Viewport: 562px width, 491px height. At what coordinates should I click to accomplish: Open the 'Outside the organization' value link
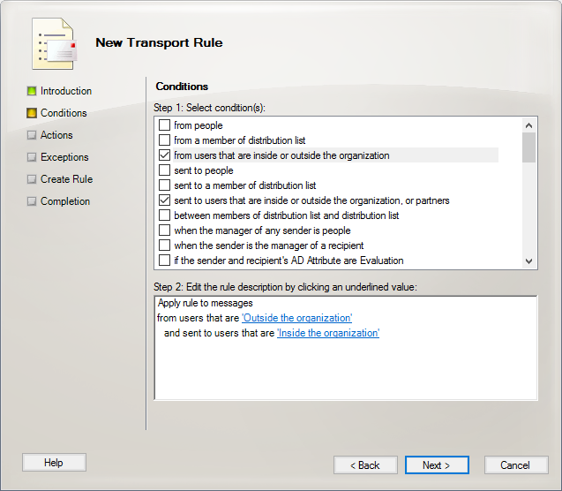point(296,318)
